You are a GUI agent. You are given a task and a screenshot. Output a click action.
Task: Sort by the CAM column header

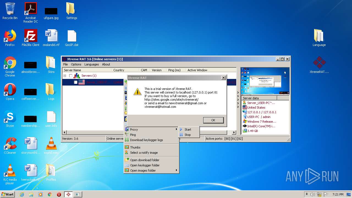144,70
